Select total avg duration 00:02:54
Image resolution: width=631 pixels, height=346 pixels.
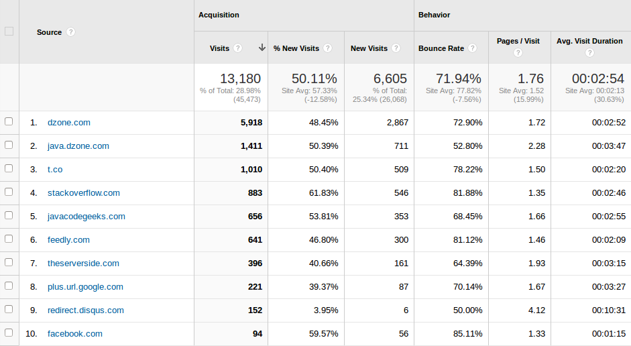598,78
